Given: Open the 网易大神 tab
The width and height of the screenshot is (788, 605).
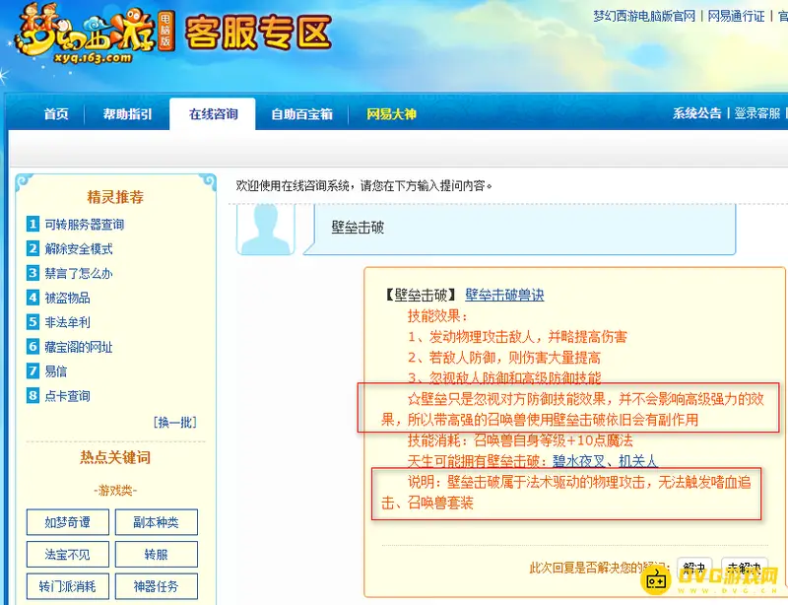Looking at the screenshot, I should [x=391, y=114].
